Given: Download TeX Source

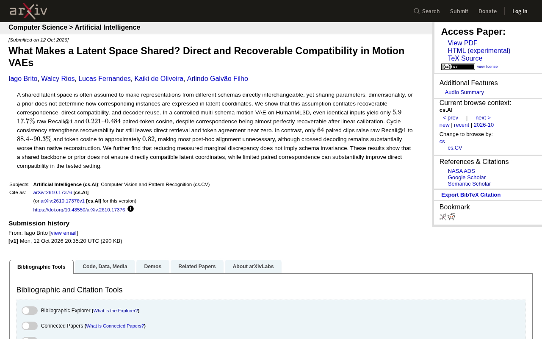Looking at the screenshot, I should [x=465, y=58].
